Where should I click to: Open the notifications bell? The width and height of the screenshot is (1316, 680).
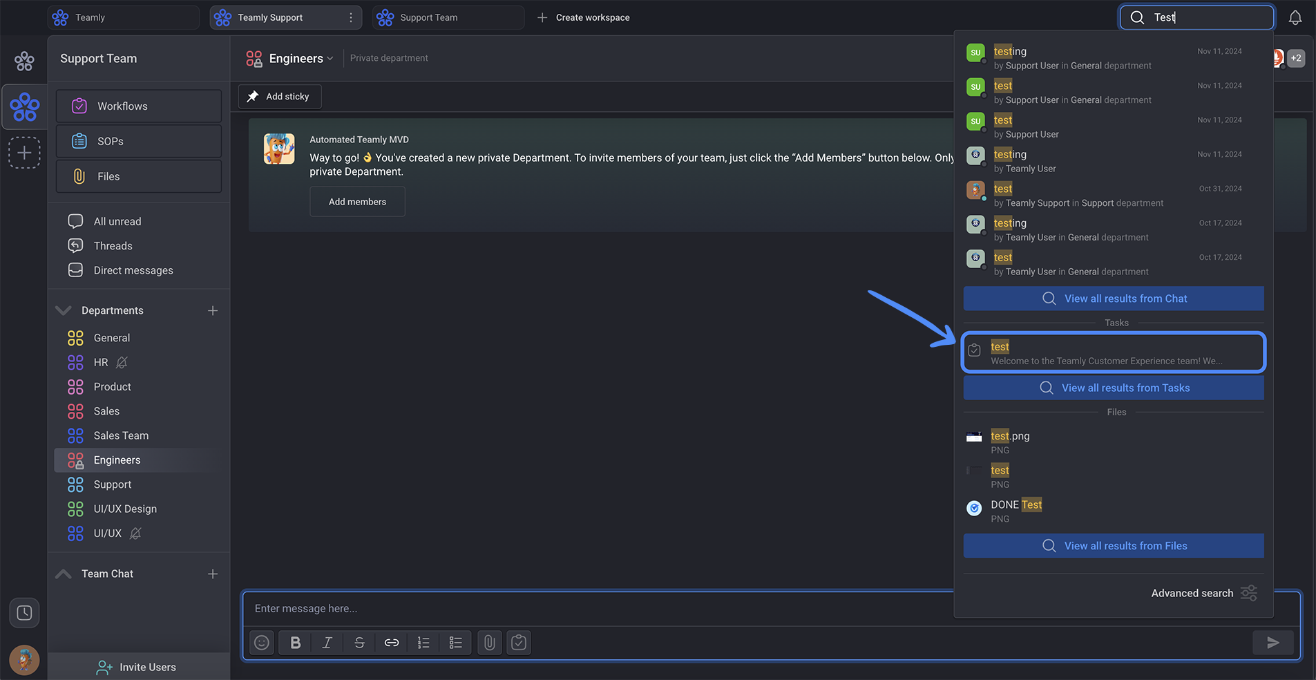(x=1295, y=18)
